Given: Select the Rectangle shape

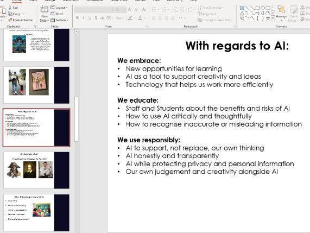Looking at the screenshot, I should 257,8.
